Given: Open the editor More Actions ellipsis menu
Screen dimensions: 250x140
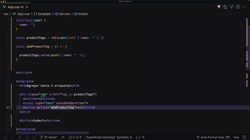Looking at the screenshot, I should click(244, 7).
